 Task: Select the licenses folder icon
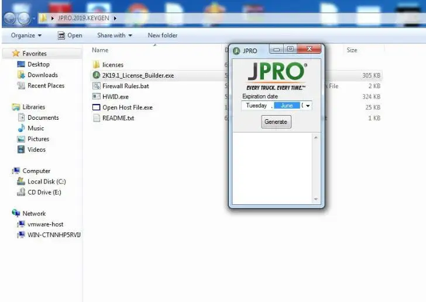coord(96,64)
